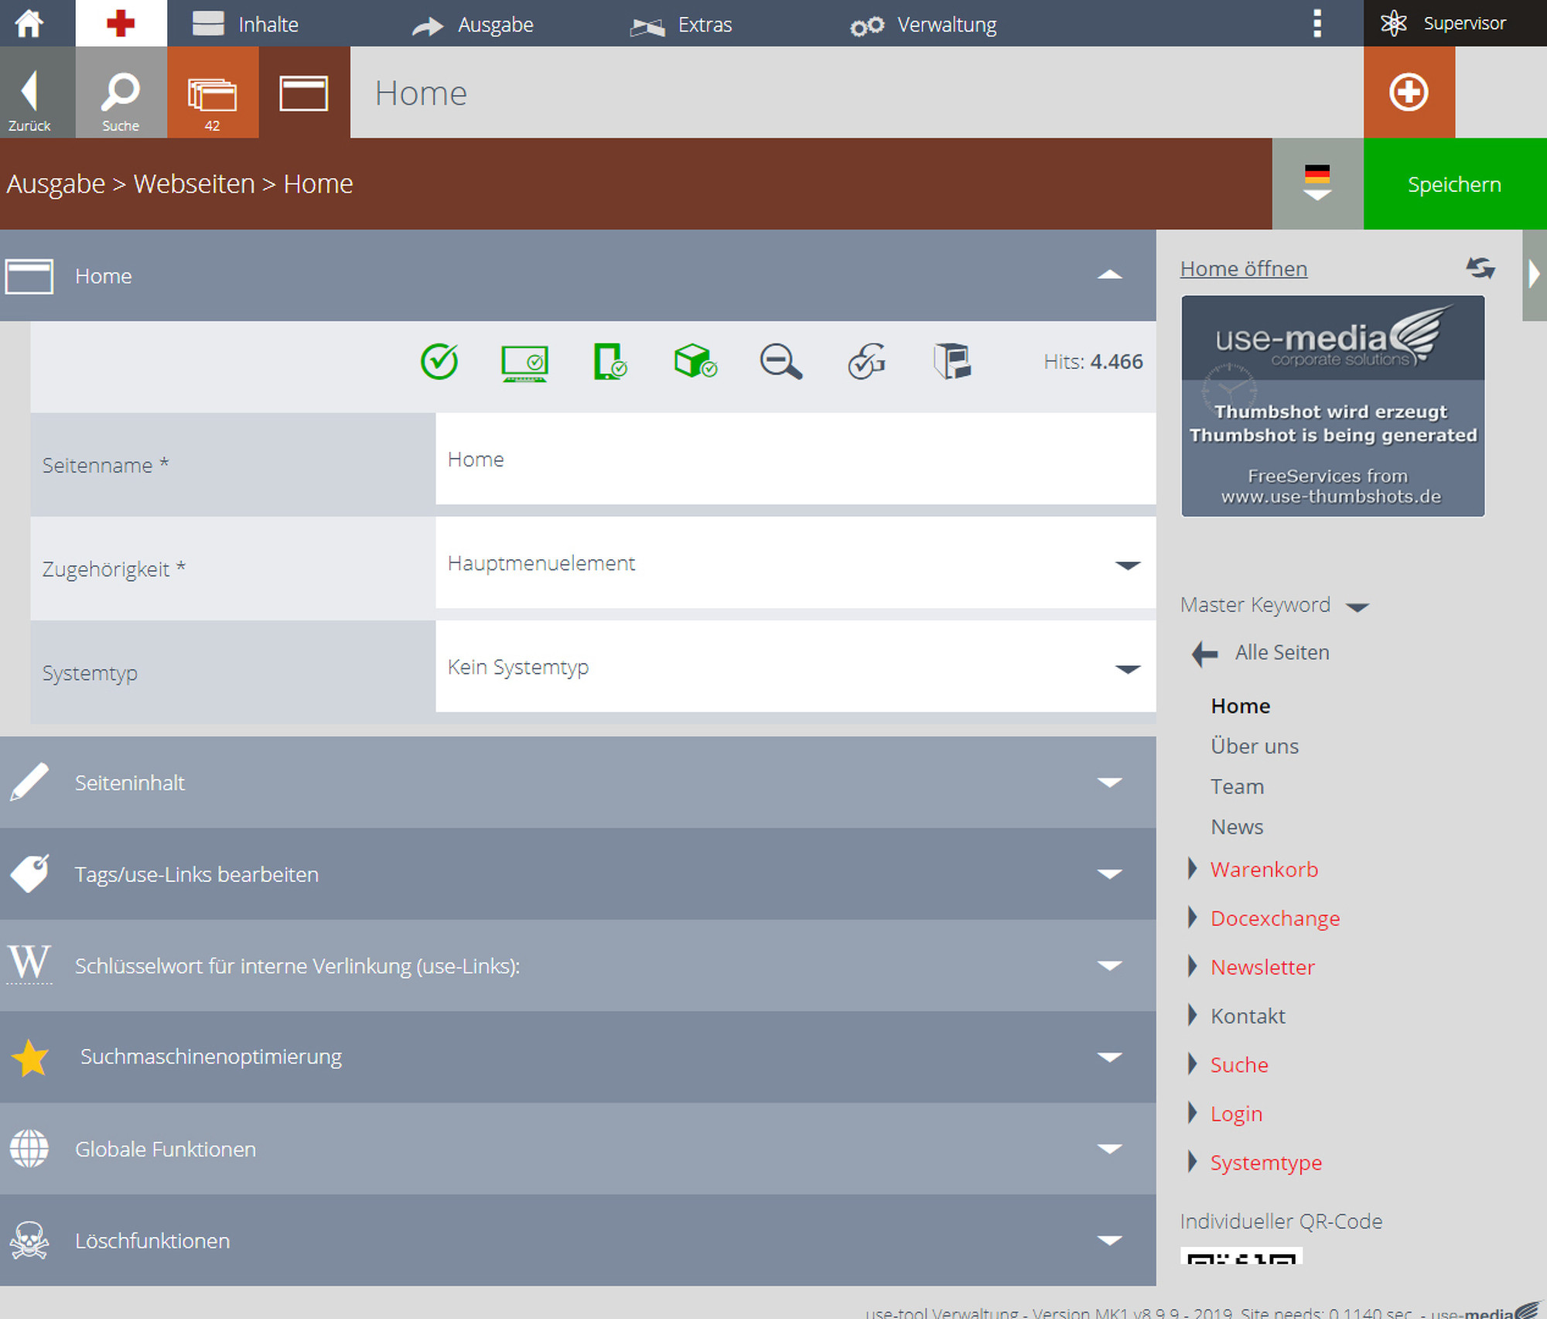Open the Extras menu
This screenshot has height=1319, width=1547.
[x=681, y=25]
